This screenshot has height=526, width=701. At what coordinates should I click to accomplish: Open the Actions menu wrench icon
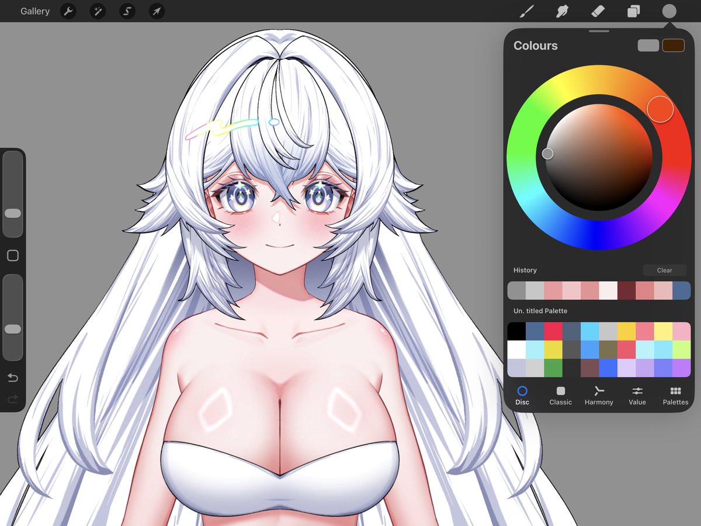(x=68, y=11)
